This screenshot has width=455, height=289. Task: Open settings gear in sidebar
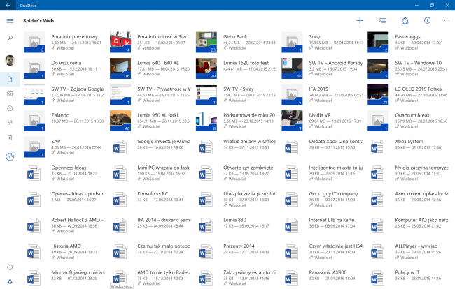10,281
